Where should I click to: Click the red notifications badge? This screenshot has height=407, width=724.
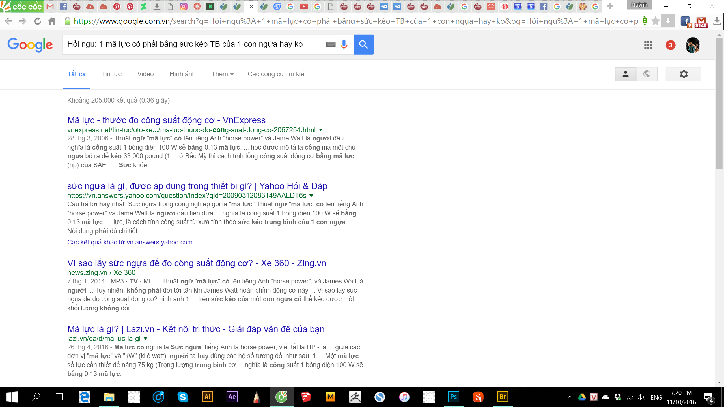tap(670, 45)
